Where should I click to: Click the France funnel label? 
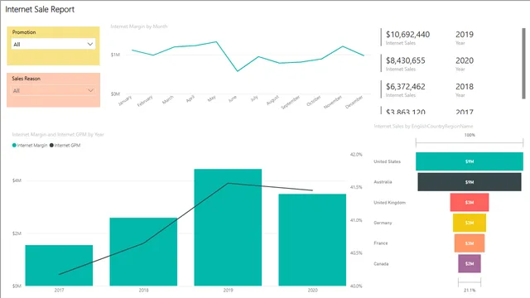click(x=381, y=243)
